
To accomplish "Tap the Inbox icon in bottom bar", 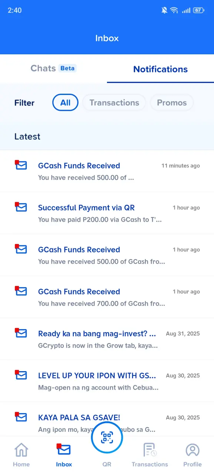I will click(x=64, y=450).
